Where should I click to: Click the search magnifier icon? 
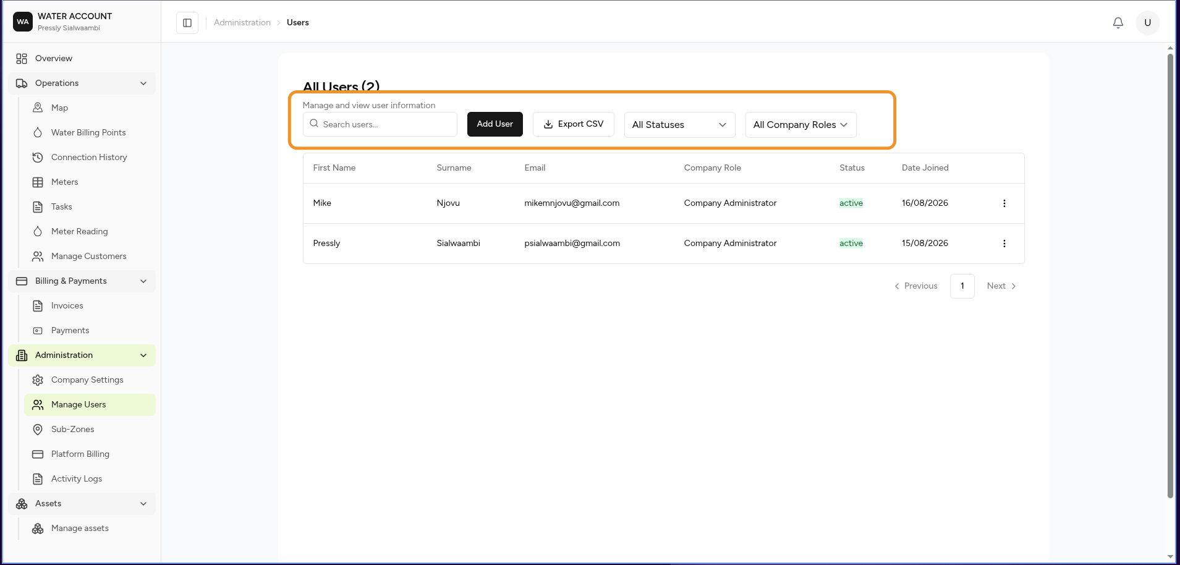pos(314,124)
